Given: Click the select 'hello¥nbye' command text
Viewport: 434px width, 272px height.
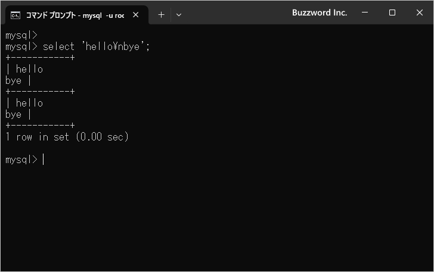Looking at the screenshot, I should [x=96, y=46].
